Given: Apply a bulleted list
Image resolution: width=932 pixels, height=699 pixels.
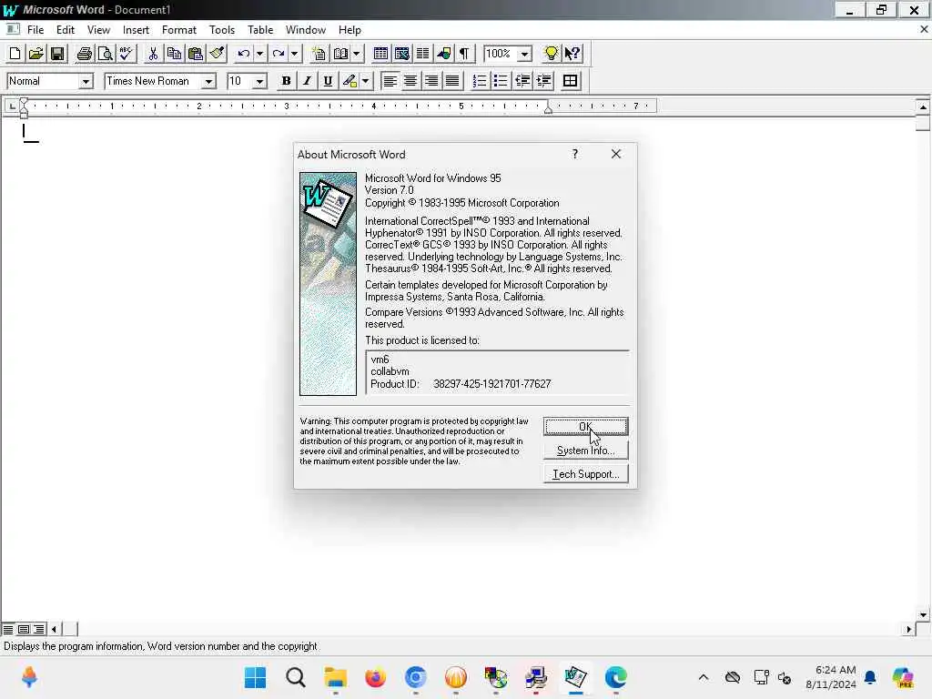Looking at the screenshot, I should pos(501,81).
